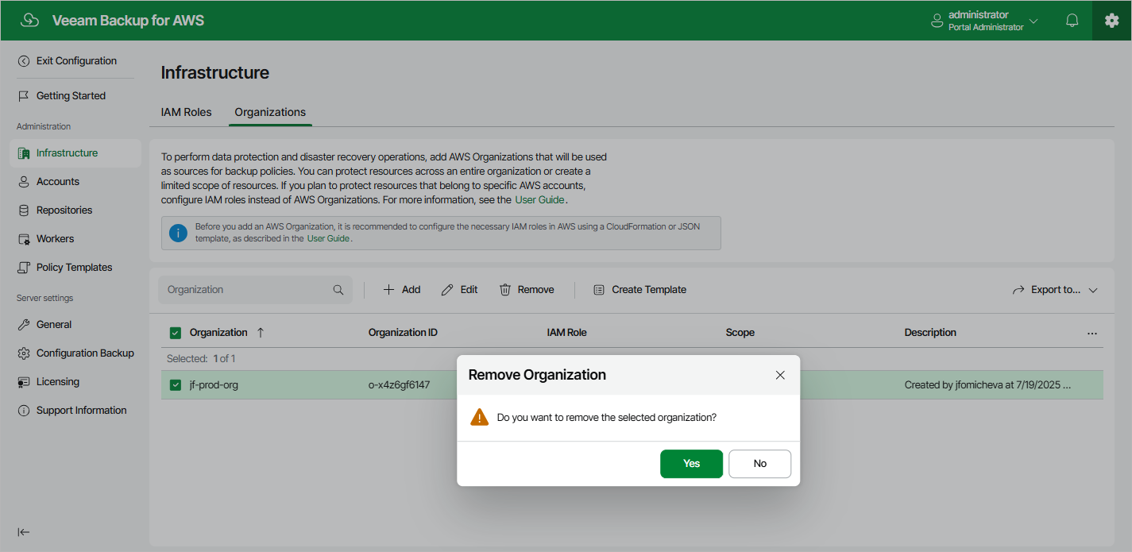Open the configuration gear icon
This screenshot has width=1132, height=552.
point(1111,21)
